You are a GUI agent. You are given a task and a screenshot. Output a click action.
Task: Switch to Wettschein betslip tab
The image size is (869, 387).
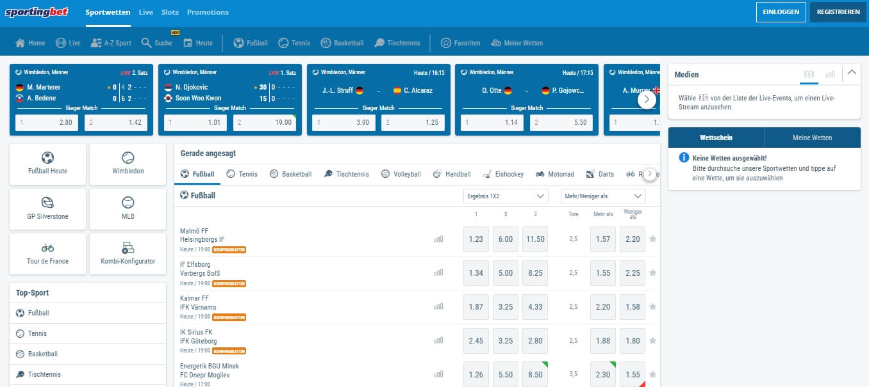coord(716,138)
